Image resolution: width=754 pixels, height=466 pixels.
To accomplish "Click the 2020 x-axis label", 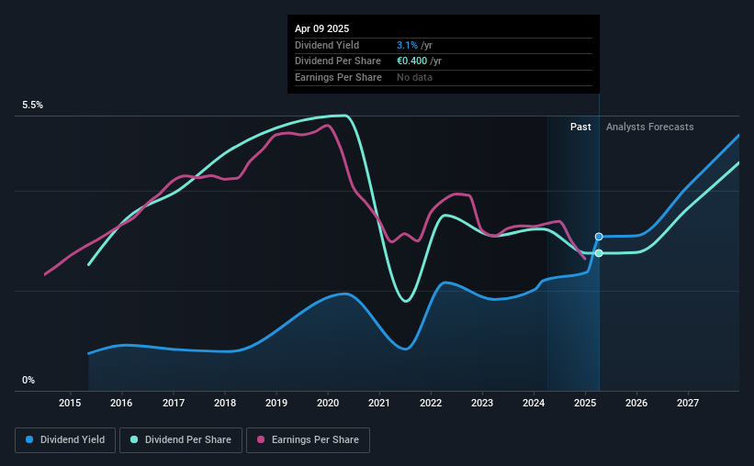I will (328, 403).
